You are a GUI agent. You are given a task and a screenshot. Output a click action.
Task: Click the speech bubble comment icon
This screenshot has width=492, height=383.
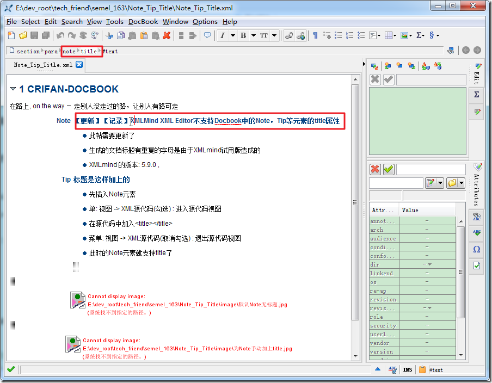[207, 35]
